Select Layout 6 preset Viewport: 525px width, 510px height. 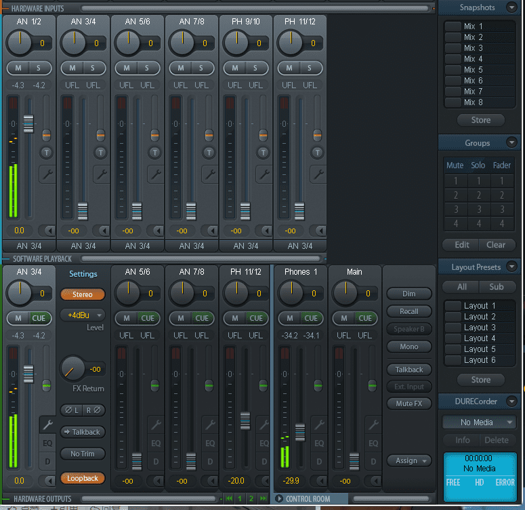coord(480,360)
